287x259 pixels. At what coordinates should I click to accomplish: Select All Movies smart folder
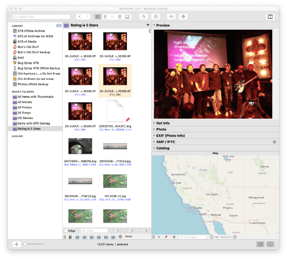click(25, 102)
